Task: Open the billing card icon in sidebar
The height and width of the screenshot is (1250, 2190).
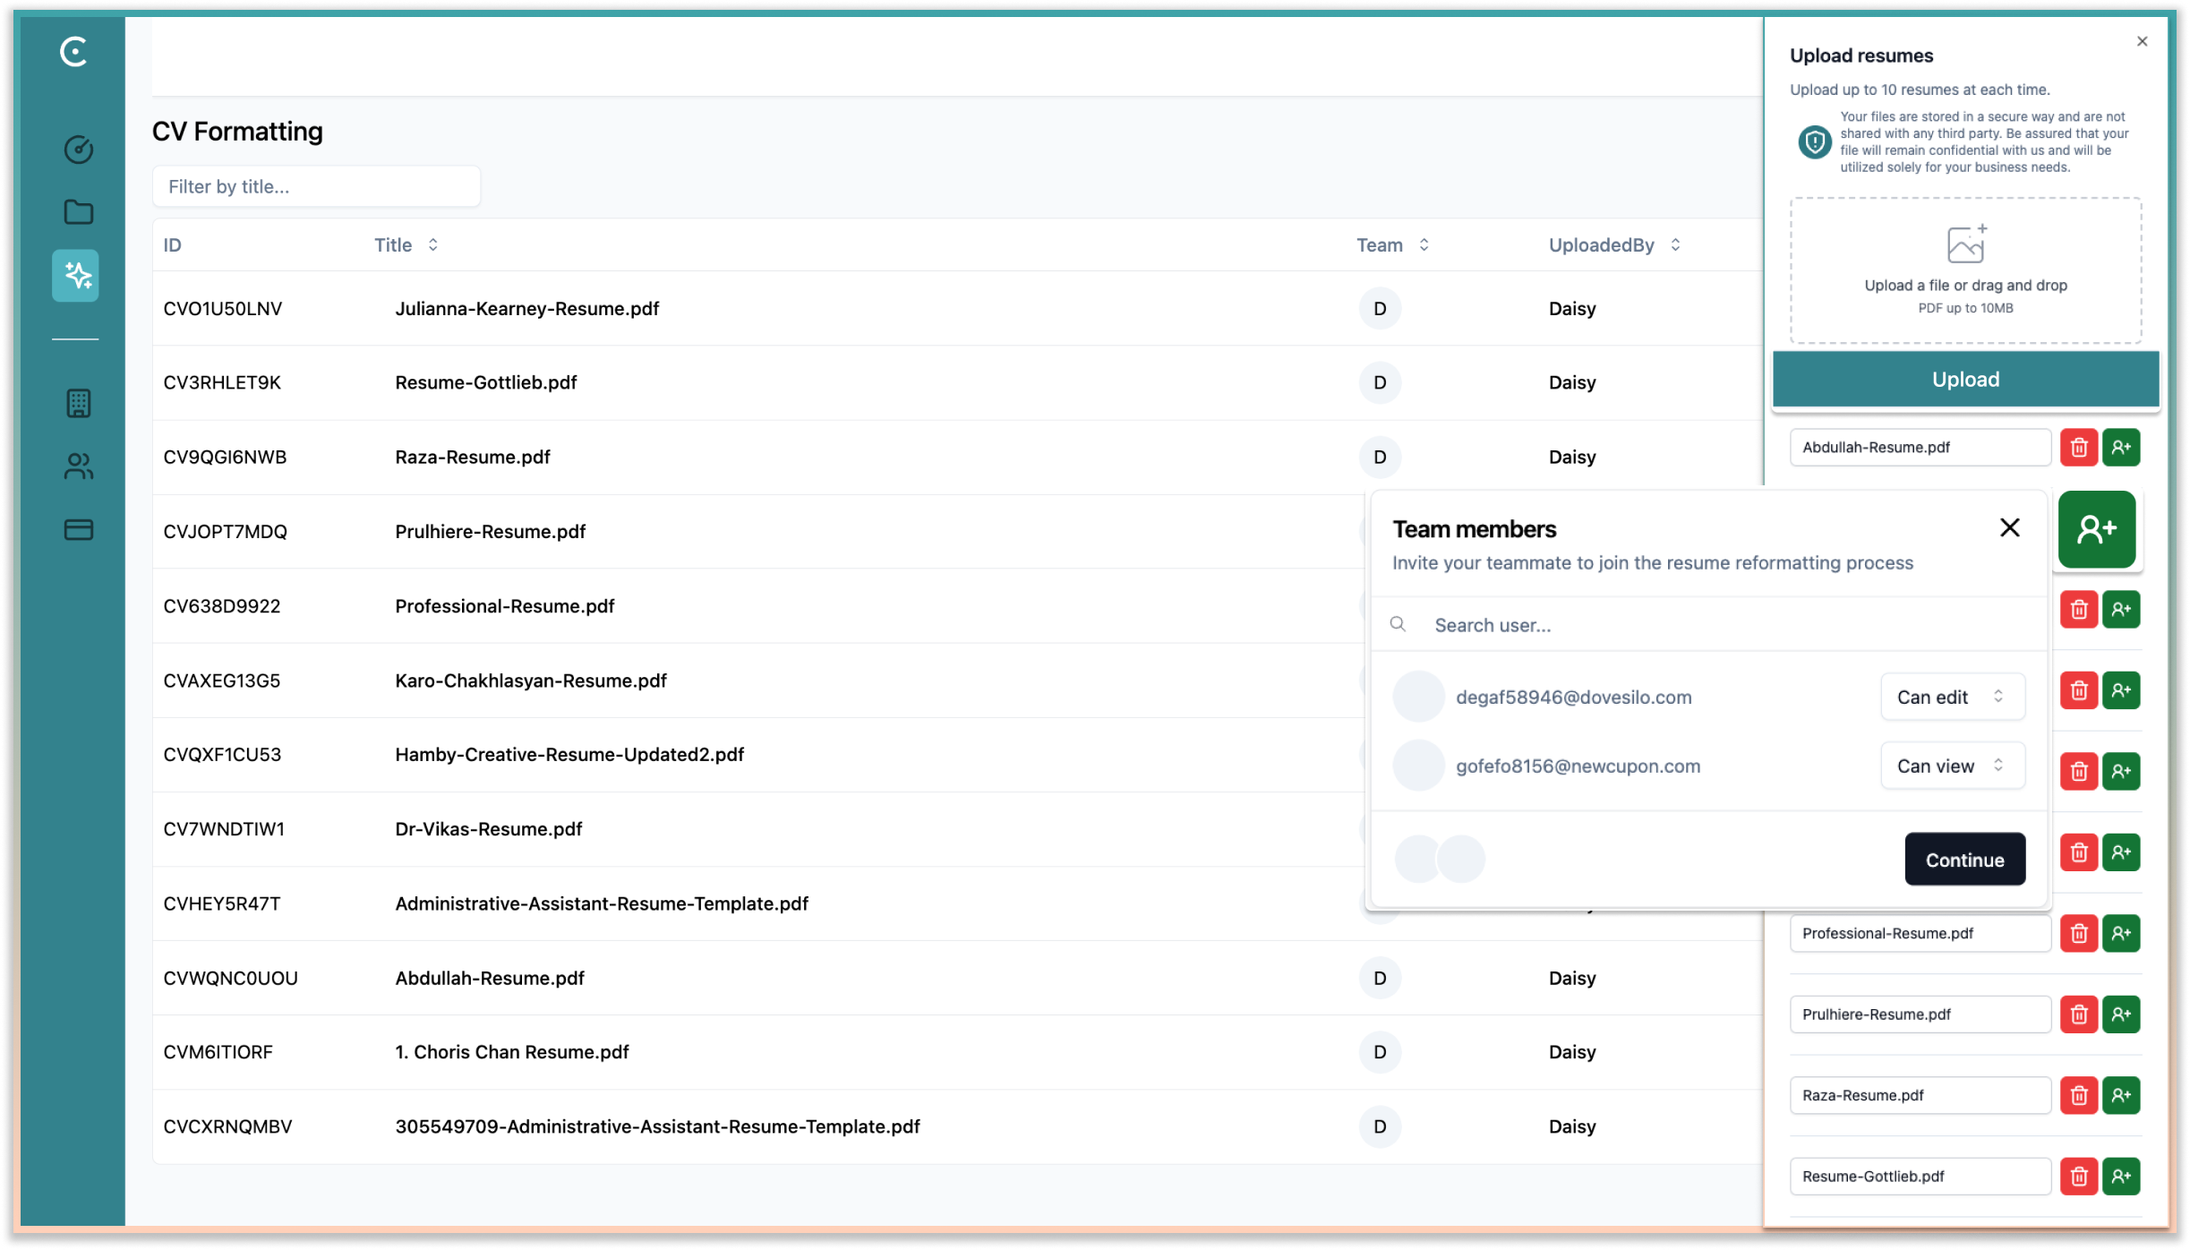Action: click(78, 529)
